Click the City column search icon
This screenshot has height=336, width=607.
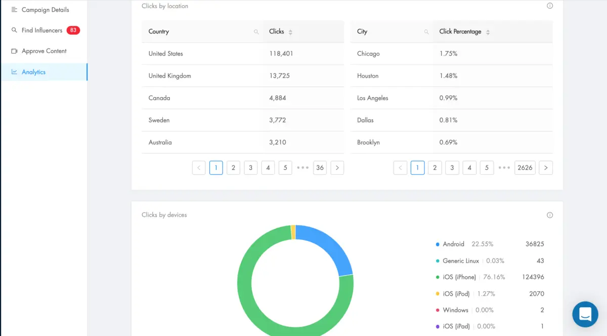426,32
